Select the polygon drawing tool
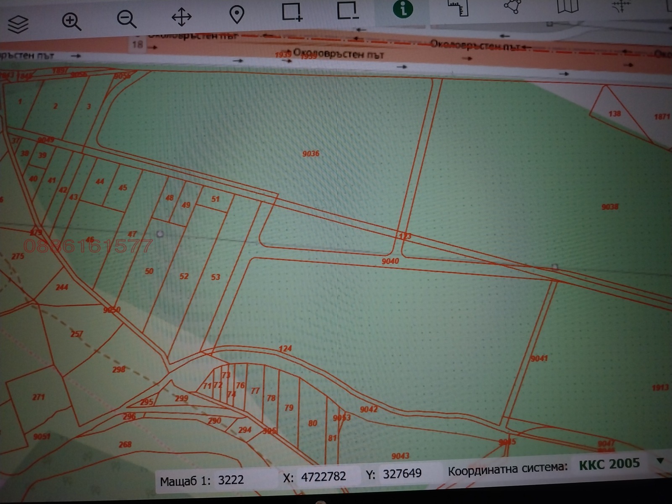672x504 pixels. click(512, 6)
